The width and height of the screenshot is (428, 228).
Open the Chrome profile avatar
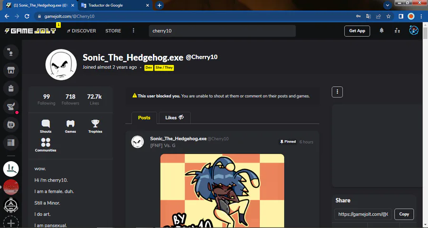point(411,16)
